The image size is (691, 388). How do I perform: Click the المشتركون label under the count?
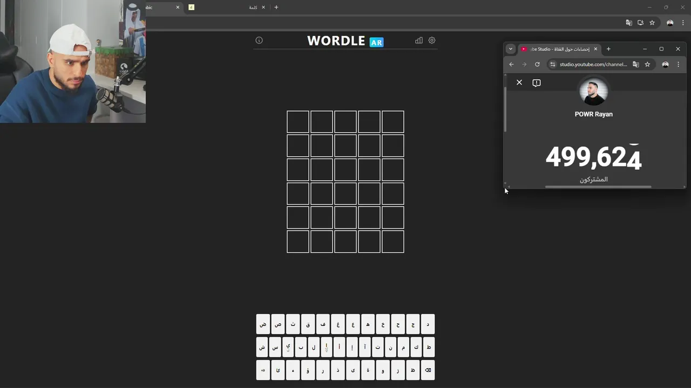594,179
